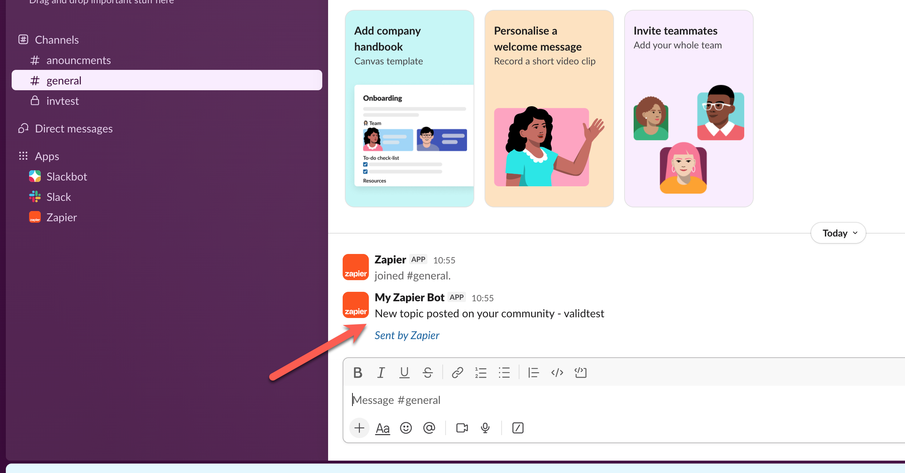Screen dimensions: 905x473
Task: Click the Apps grid icon
Action: 23,156
